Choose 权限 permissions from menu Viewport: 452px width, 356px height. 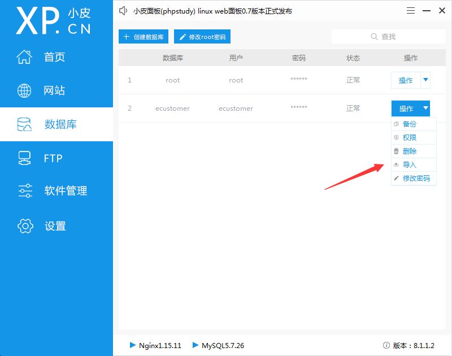(414, 137)
